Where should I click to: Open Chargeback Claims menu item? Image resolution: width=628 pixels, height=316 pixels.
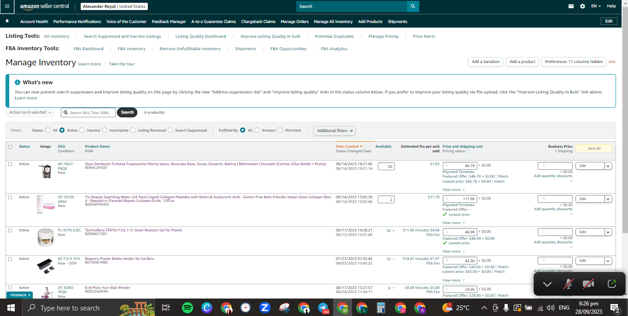258,22
